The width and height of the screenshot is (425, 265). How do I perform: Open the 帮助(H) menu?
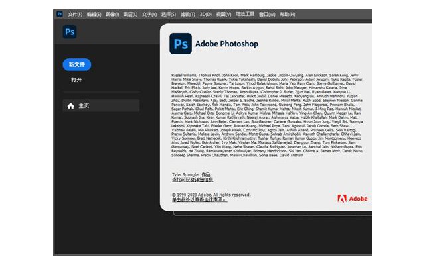[x=288, y=15]
